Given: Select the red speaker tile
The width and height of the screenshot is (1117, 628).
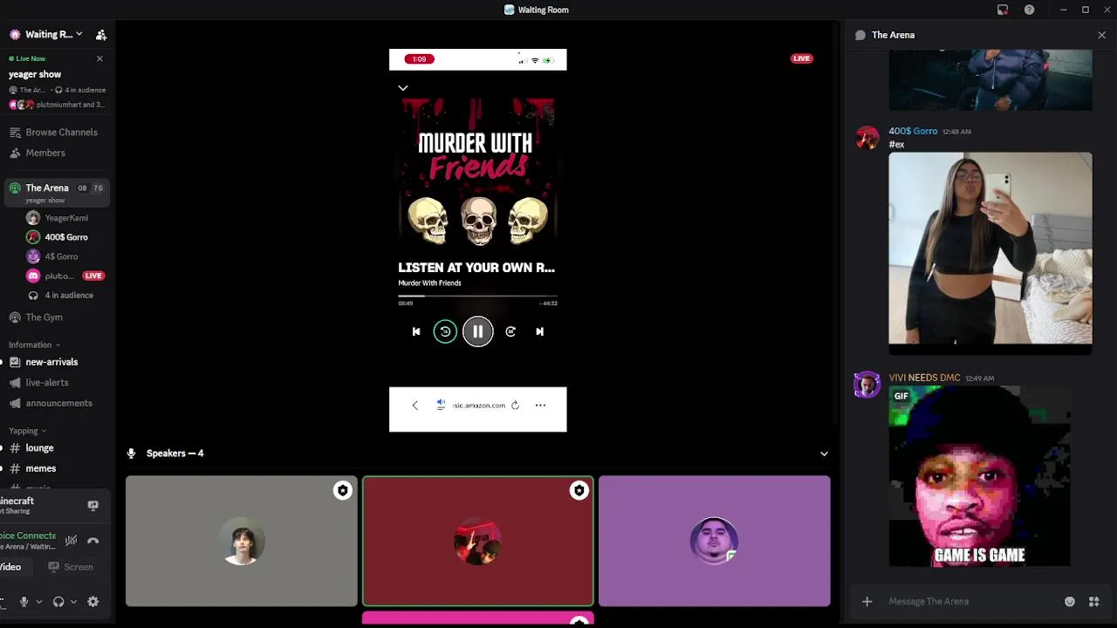Looking at the screenshot, I should coord(478,541).
